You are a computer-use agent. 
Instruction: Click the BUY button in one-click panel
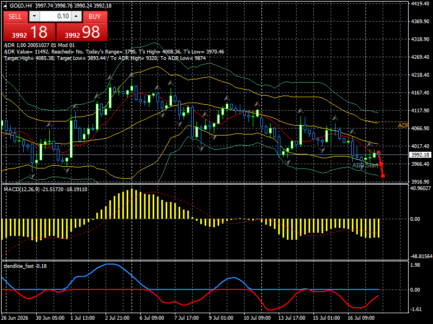tap(95, 17)
